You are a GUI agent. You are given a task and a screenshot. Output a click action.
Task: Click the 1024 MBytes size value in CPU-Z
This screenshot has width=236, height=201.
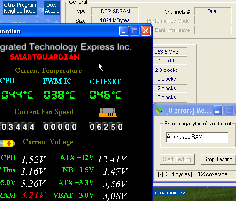click(x=115, y=20)
